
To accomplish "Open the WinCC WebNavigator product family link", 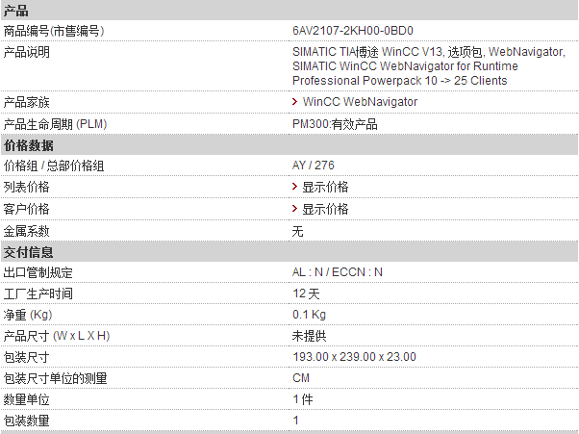I will point(360,102).
